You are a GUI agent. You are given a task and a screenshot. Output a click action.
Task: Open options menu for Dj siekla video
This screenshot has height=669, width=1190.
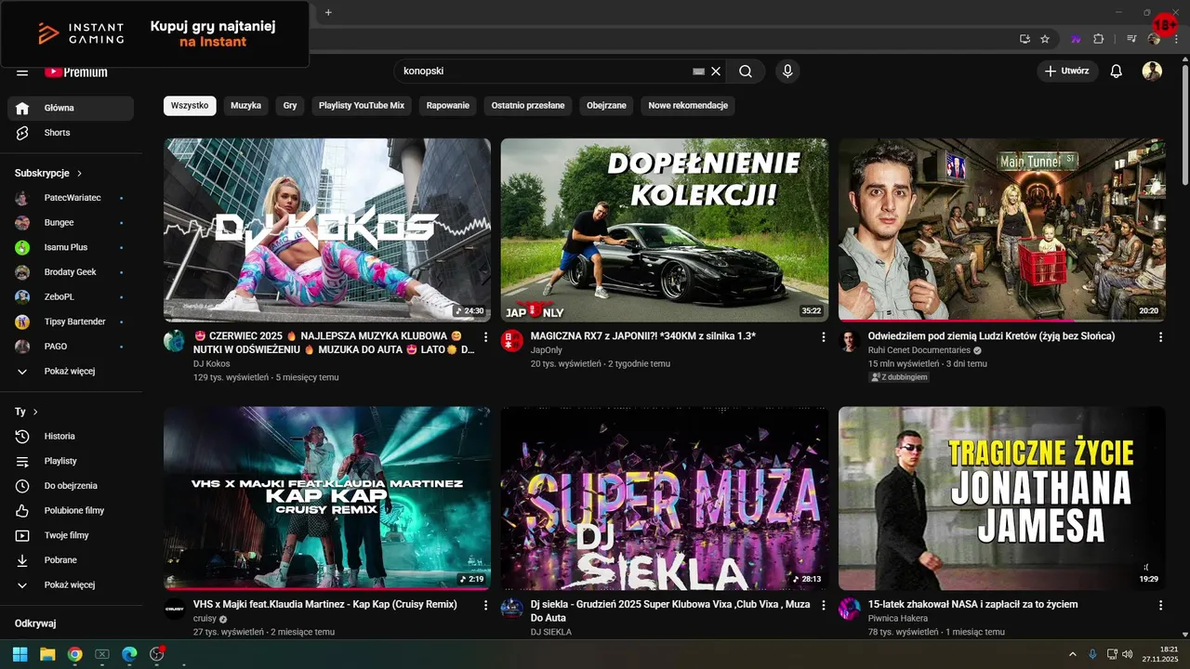pos(823,605)
